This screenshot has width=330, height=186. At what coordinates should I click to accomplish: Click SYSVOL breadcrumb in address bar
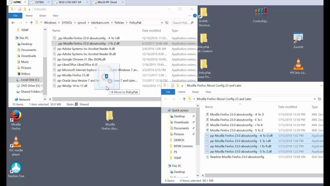67,23
